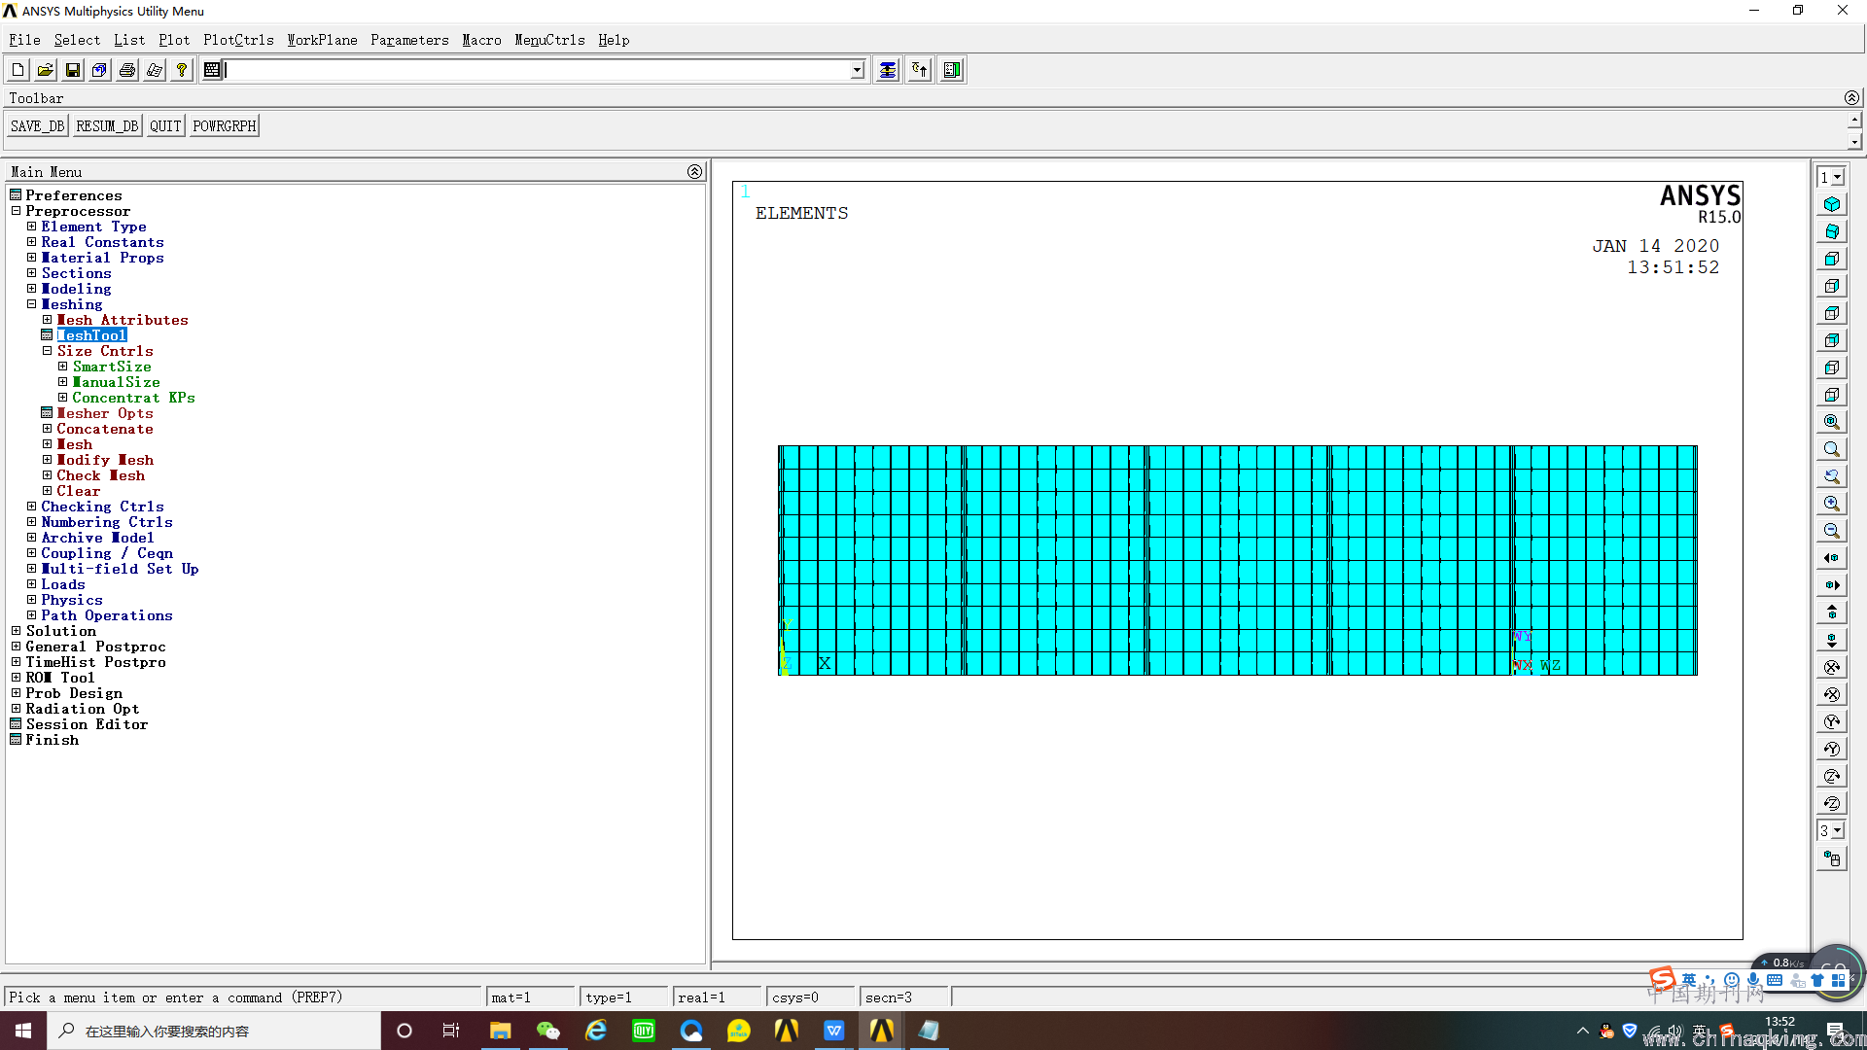Pan the model left arrow icon
1867x1050 pixels.
click(1832, 558)
